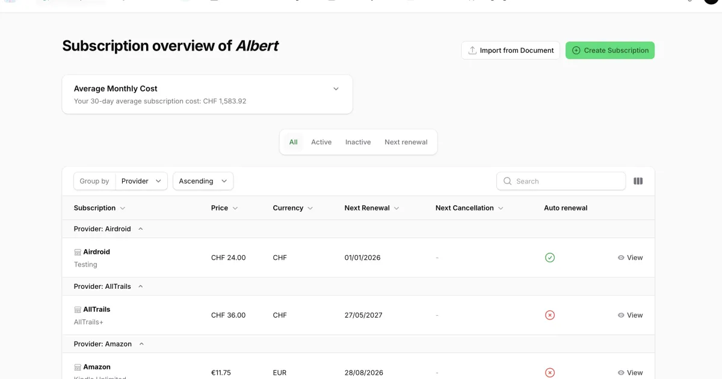
Task: Click the AllTrails+ plan description
Action: tap(88, 322)
